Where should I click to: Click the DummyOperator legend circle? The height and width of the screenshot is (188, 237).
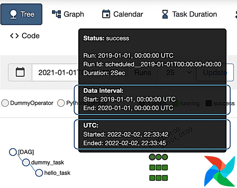click(5, 103)
